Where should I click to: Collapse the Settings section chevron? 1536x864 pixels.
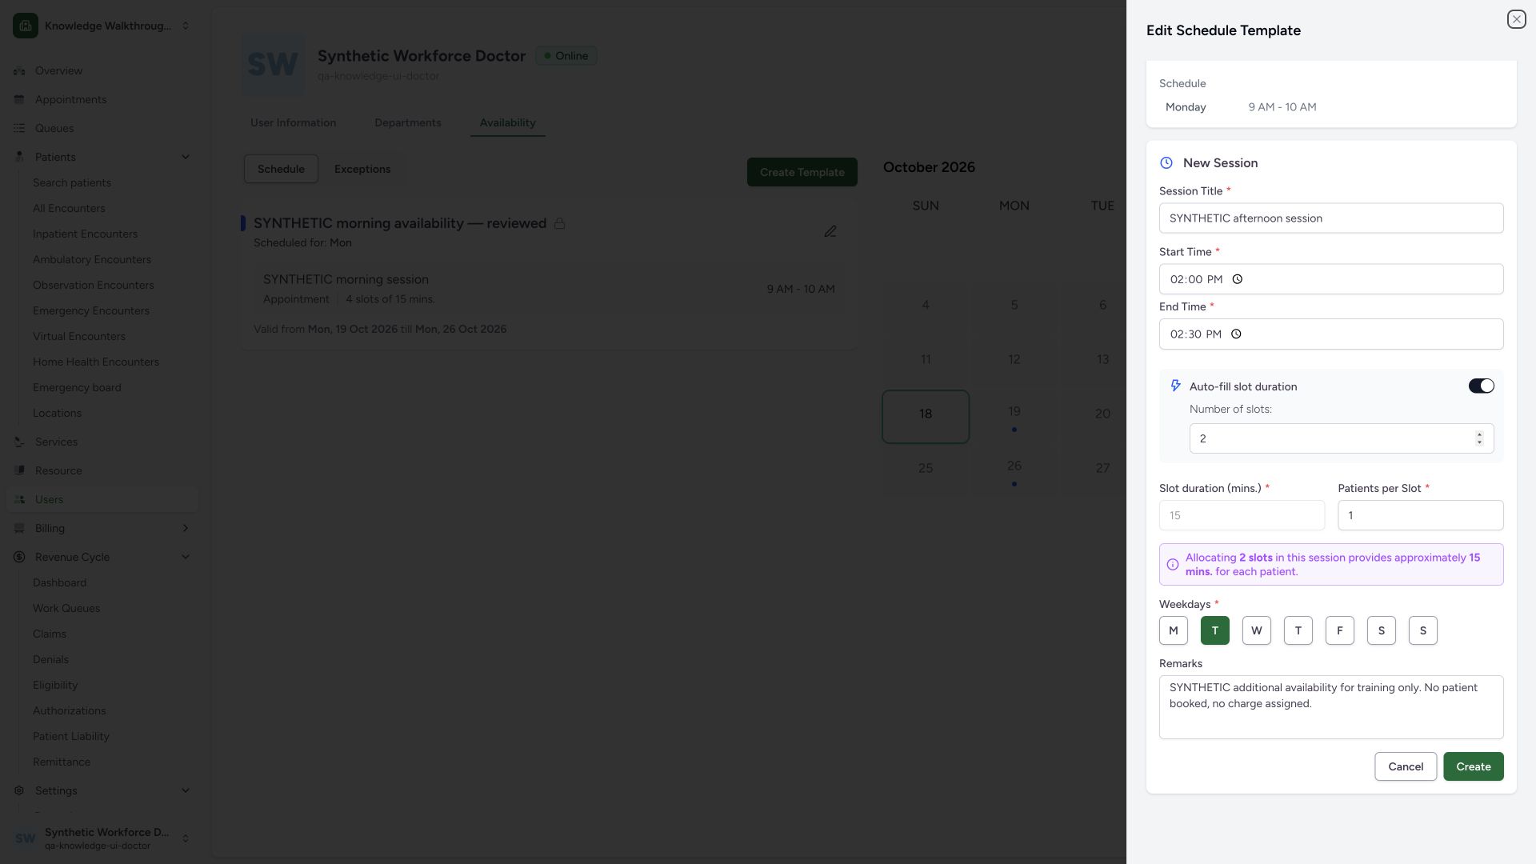click(186, 790)
